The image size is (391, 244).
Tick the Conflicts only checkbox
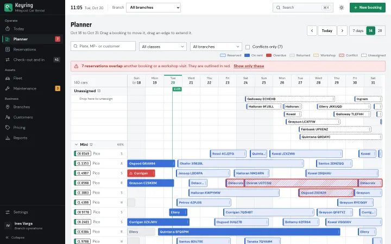coord(248,47)
